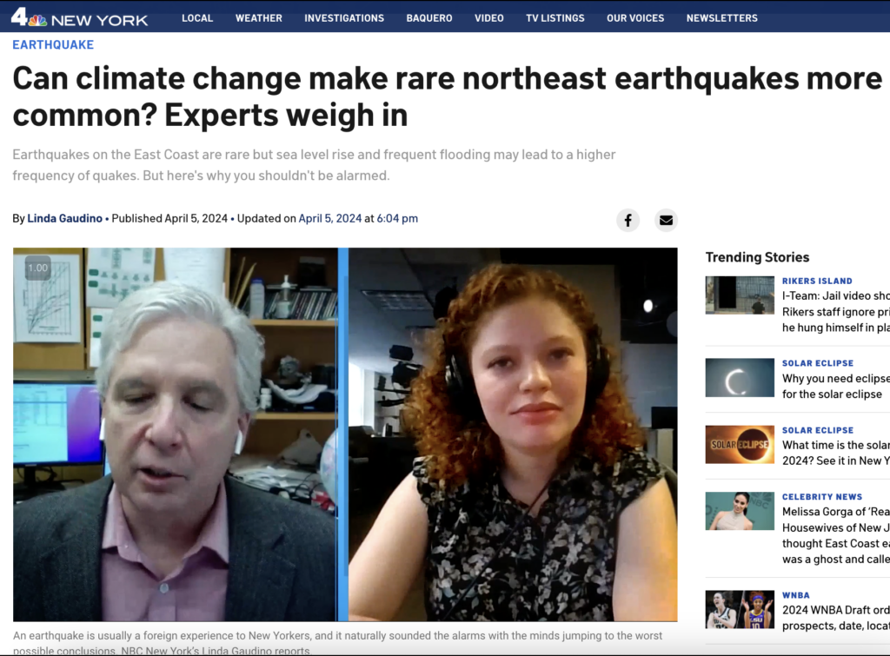This screenshot has width=890, height=656.
Task: Open TV Listings page
Action: (555, 18)
